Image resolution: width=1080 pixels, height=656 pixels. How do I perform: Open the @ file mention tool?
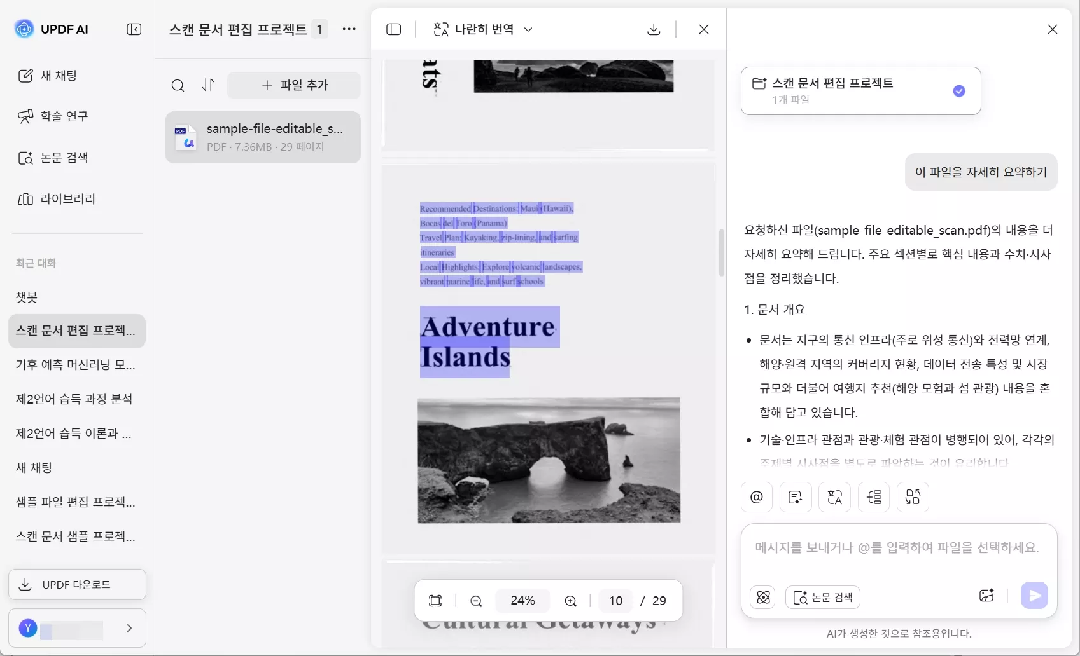756,497
